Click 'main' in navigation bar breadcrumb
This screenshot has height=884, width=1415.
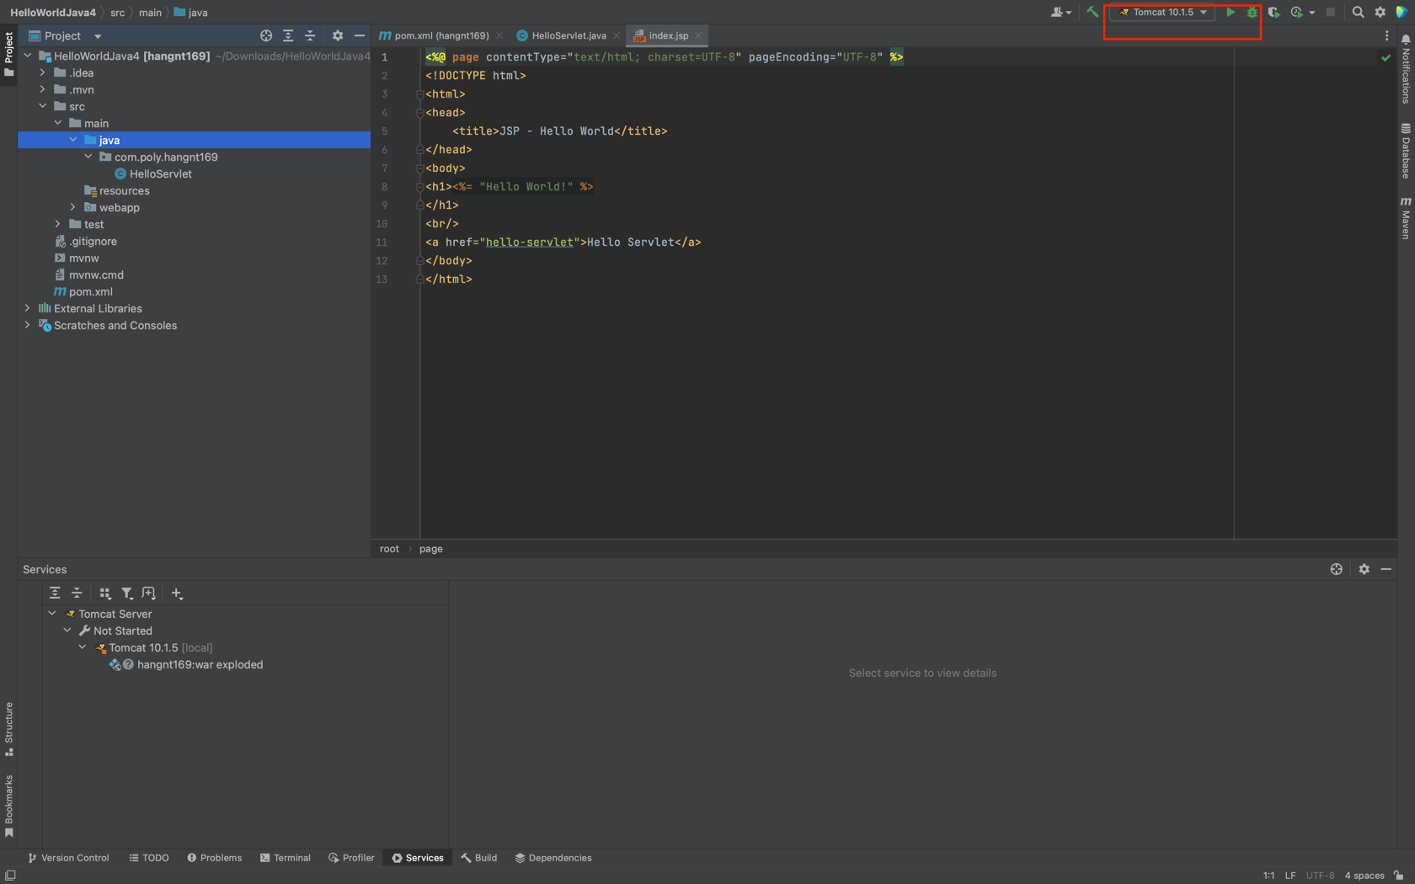(x=150, y=13)
